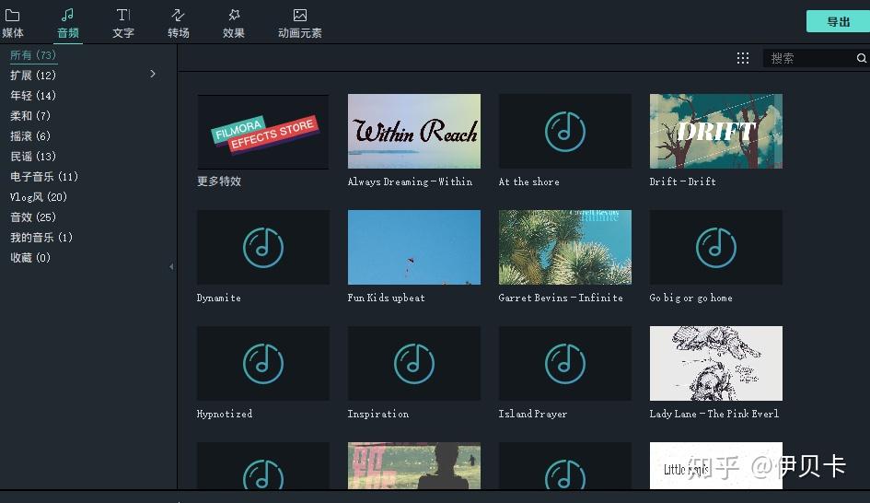Pick the Always Dreaming - Within Reach track
Screen dimensions: 870x503
coord(414,131)
